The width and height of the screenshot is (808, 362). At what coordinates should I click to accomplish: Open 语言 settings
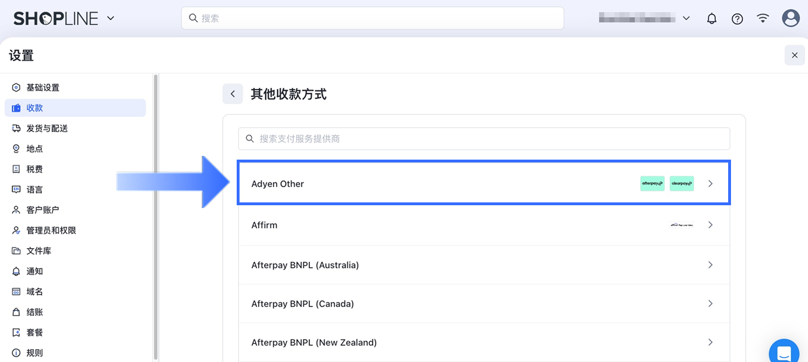(x=75, y=190)
